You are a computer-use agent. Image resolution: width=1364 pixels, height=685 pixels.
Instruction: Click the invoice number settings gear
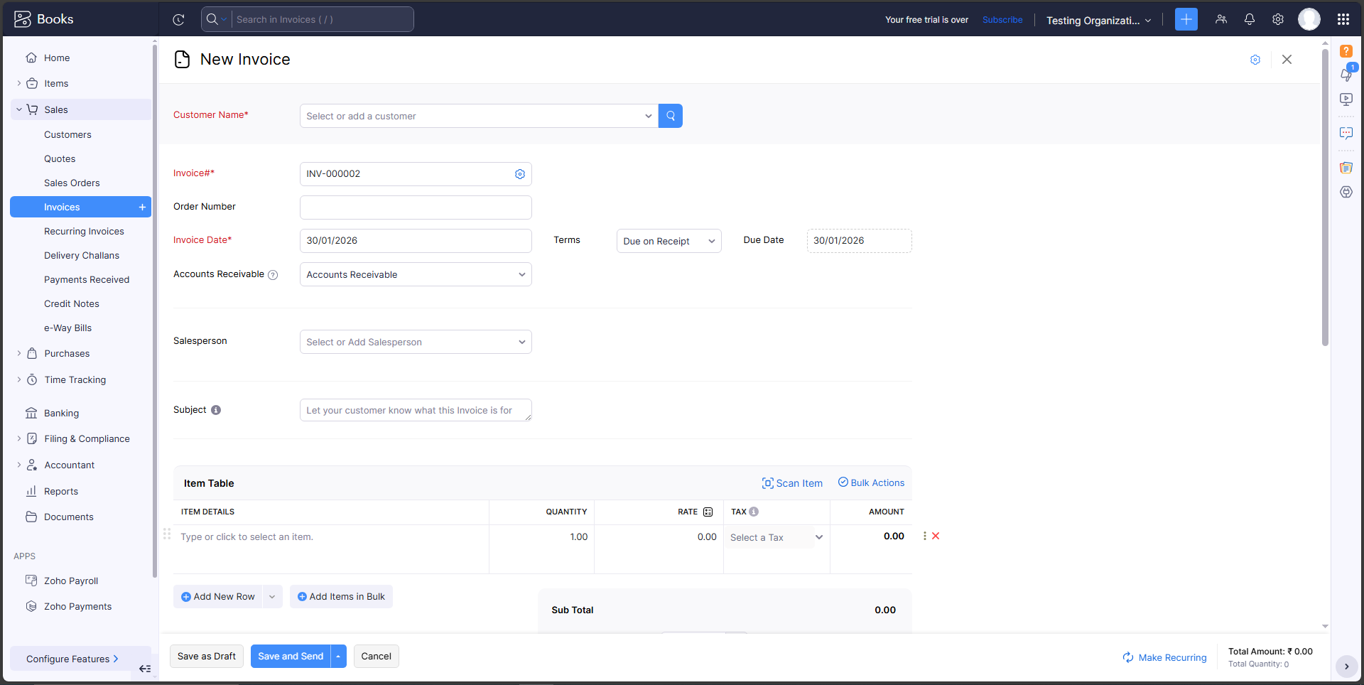coord(520,173)
